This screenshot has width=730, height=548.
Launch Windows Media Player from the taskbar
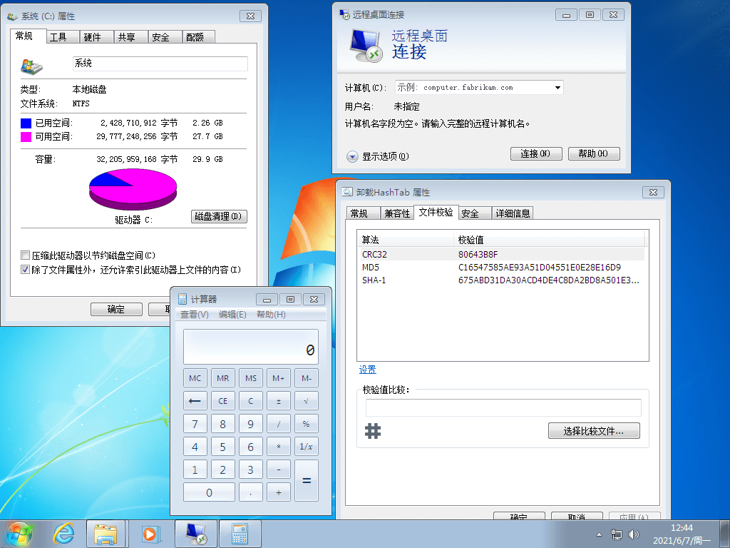[x=150, y=533]
